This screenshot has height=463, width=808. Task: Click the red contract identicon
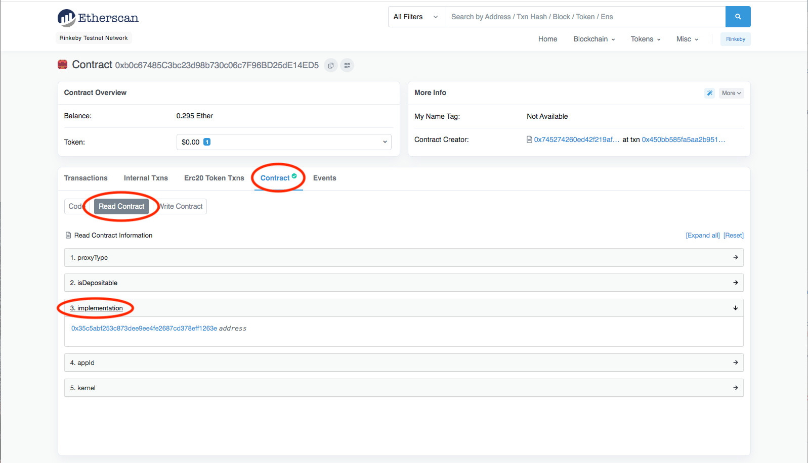coord(63,65)
